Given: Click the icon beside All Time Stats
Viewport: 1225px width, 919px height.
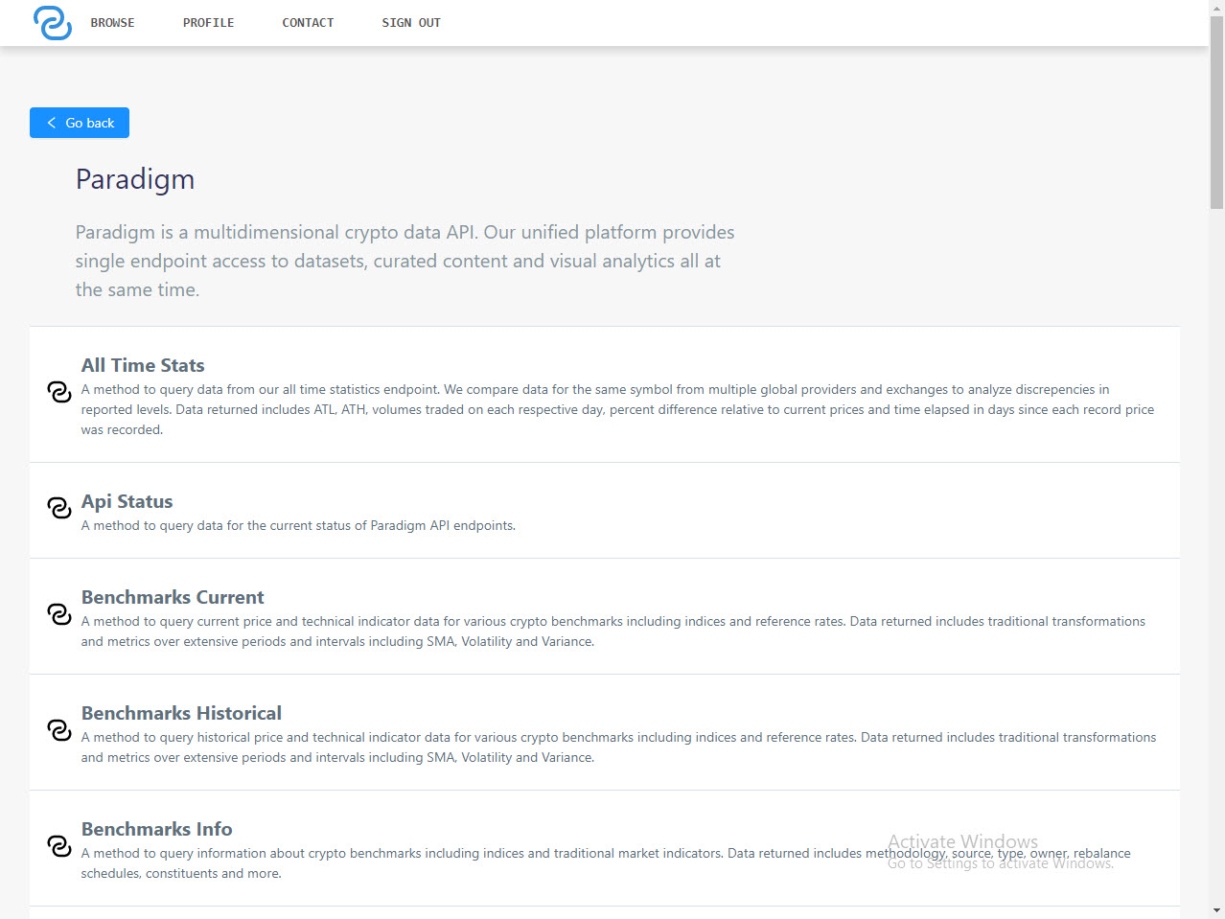Looking at the screenshot, I should pyautogui.click(x=59, y=392).
